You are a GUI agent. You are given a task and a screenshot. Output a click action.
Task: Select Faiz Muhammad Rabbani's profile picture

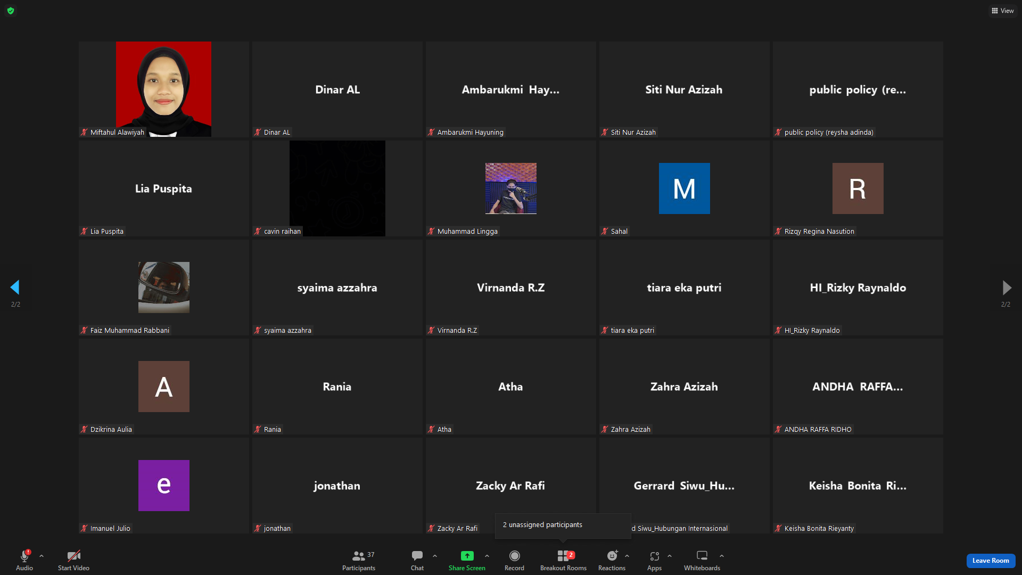point(164,287)
